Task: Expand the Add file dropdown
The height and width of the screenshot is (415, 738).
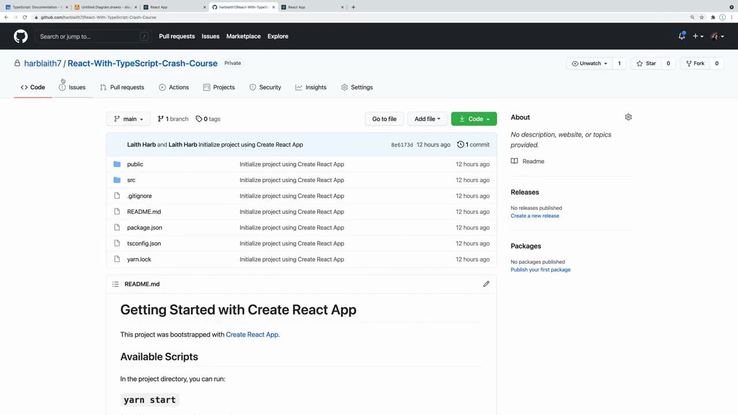Action: coord(427,119)
